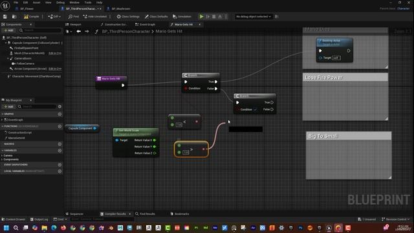Image resolution: width=414 pixels, height=233 pixels.
Task: Add a new event dispatcher with plus icon
Action: (60, 165)
